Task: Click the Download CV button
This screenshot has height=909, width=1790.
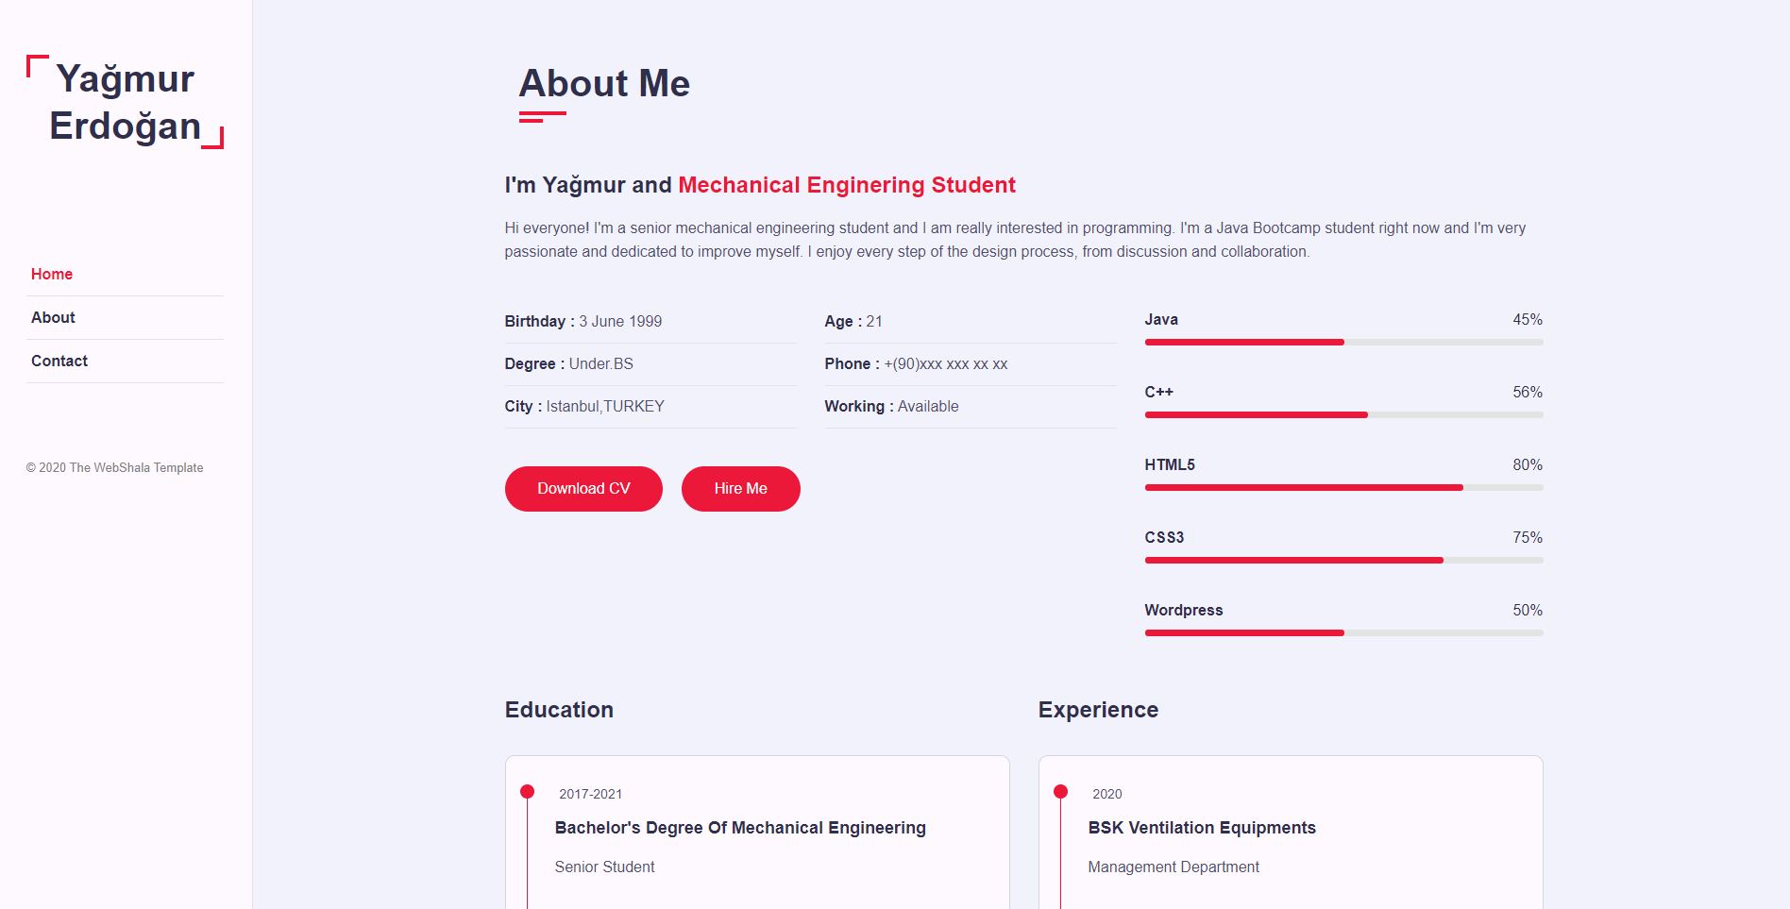Action: pos(583,488)
